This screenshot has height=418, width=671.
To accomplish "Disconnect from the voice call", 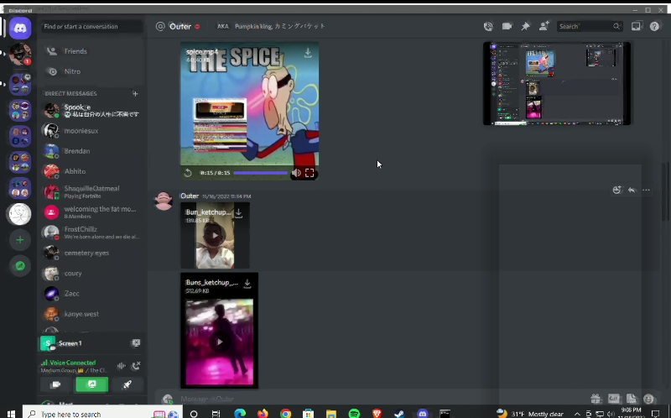I will (136, 365).
